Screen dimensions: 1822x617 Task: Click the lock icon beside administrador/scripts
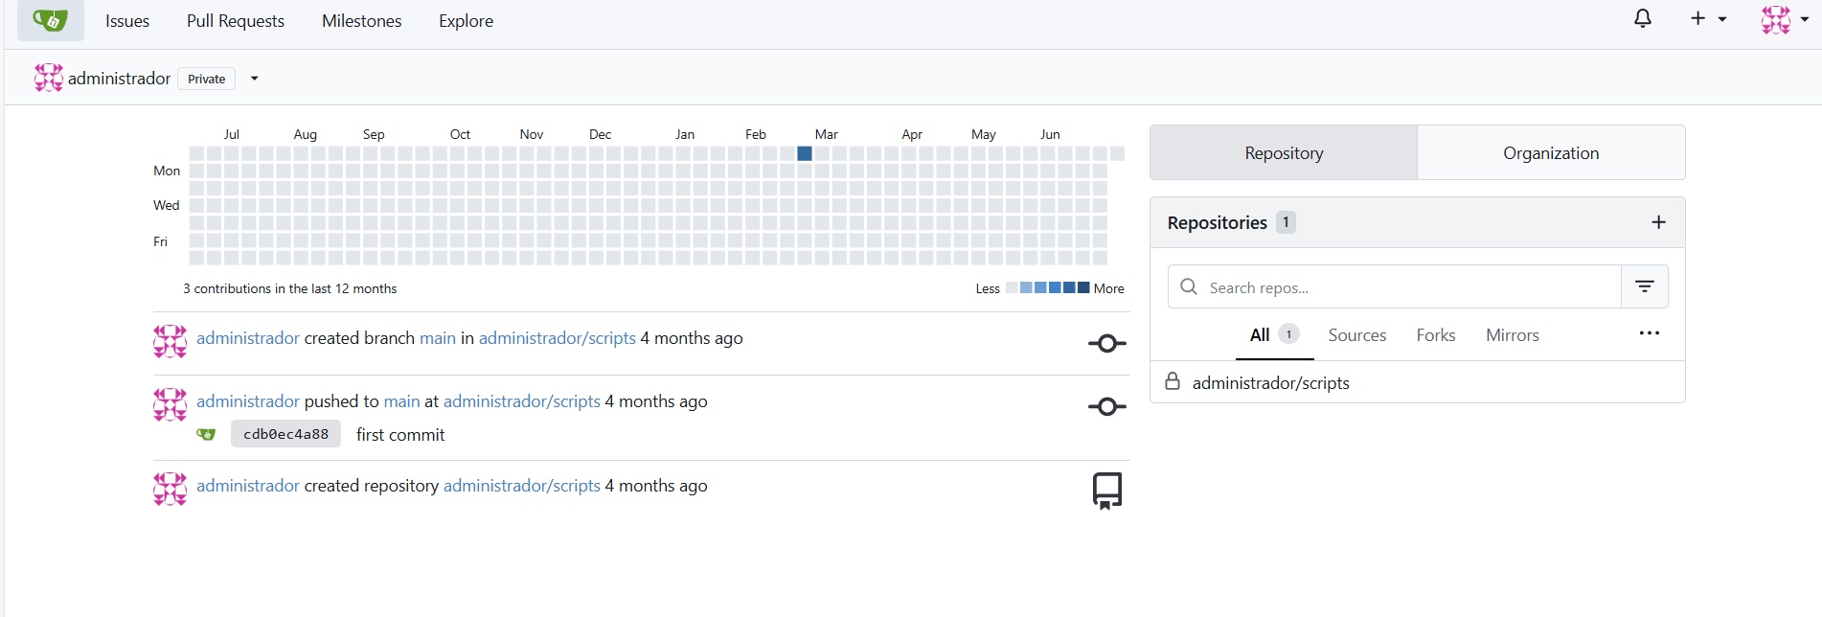(1173, 381)
